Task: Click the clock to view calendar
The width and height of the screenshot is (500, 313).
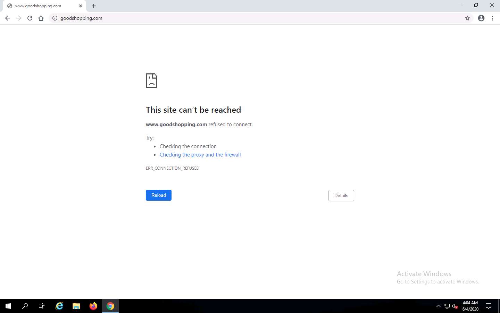Action: (x=470, y=306)
